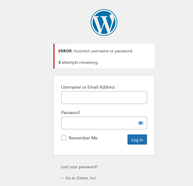Click the left arrow before Go to Demo

[62, 178]
